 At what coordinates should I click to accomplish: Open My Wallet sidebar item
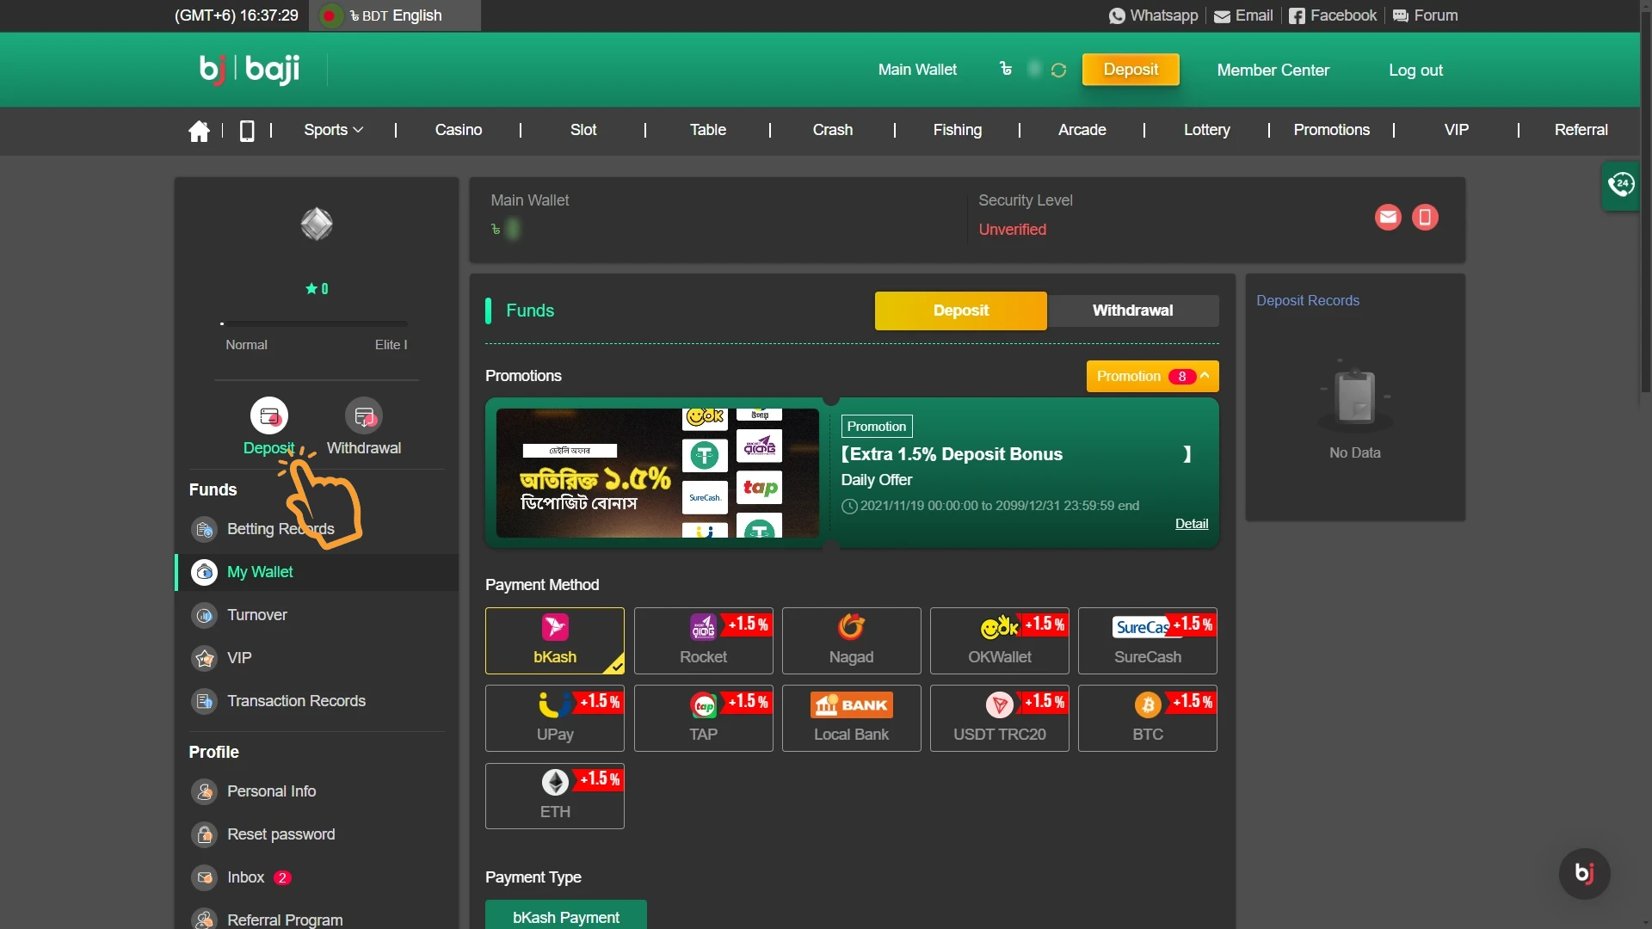[x=317, y=572]
